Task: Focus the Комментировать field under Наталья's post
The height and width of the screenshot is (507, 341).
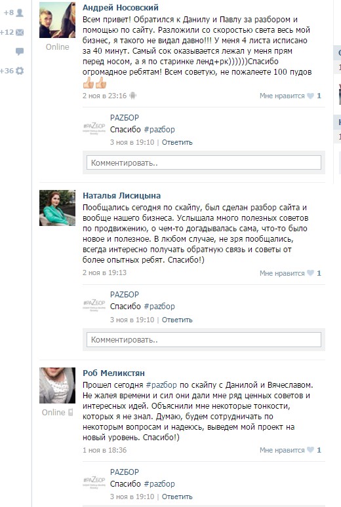Action: pos(204,340)
